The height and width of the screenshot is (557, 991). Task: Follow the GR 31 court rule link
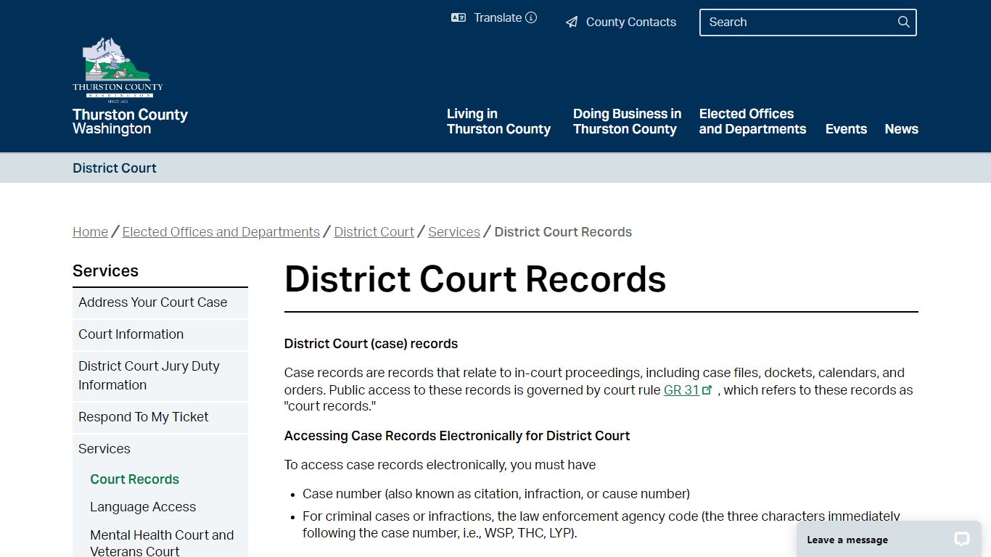[681, 390]
